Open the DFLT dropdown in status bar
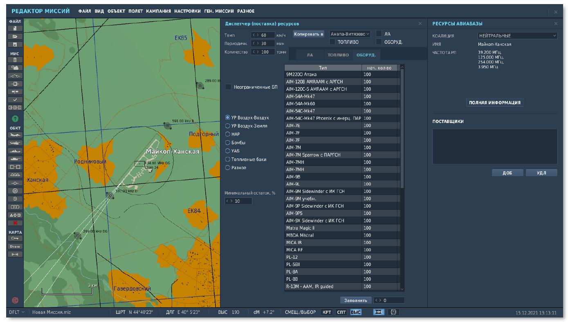Viewport: 568px width, 322px height. click(17, 313)
